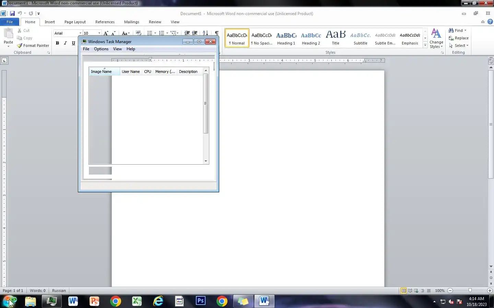
Task: Decrease paragraph indent
Action: coord(187,33)
